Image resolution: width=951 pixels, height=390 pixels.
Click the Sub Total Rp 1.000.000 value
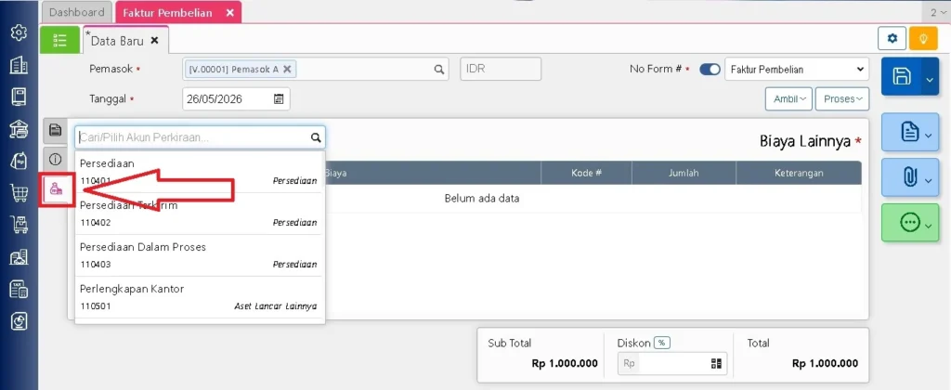pos(565,363)
